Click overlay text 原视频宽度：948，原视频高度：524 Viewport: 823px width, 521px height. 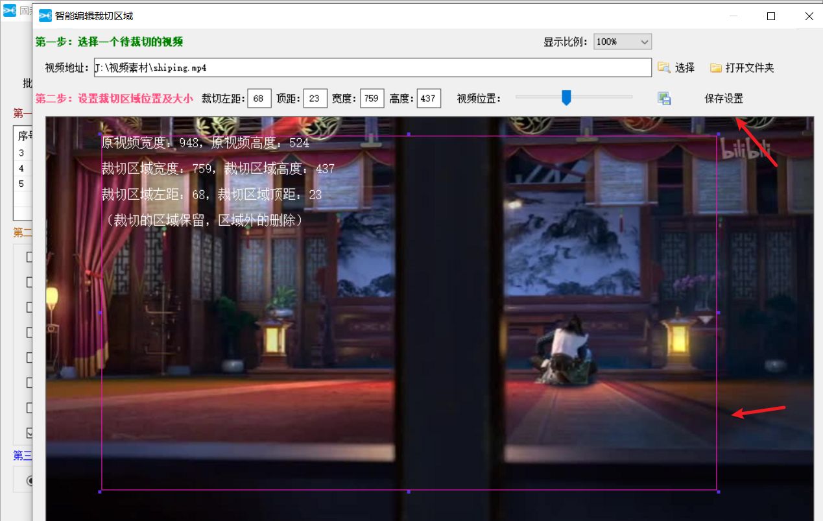(x=206, y=143)
